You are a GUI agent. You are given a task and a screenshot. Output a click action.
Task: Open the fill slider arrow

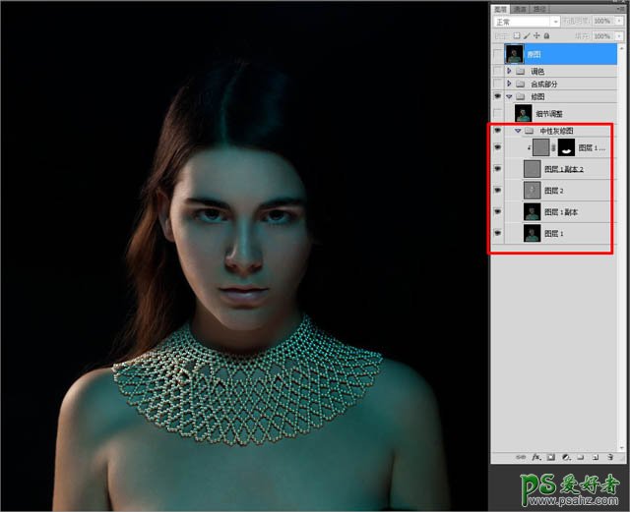coord(619,36)
